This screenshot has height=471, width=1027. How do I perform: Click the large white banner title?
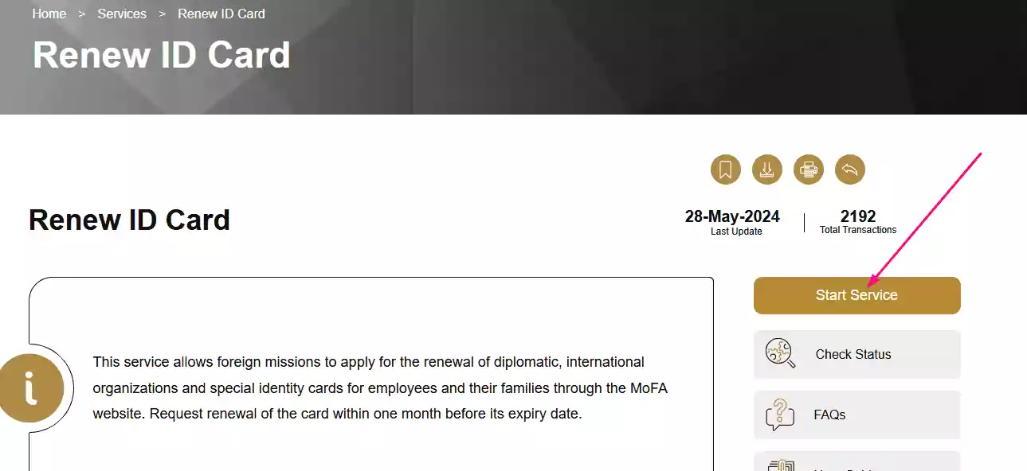(x=162, y=55)
